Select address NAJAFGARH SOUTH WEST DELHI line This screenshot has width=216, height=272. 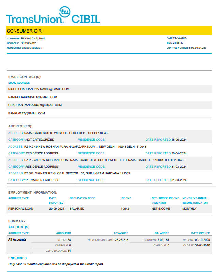[66, 133]
